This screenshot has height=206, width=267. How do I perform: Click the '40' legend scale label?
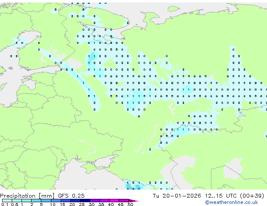tap(111, 204)
